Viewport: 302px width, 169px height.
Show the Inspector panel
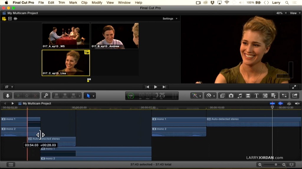tap(284, 96)
